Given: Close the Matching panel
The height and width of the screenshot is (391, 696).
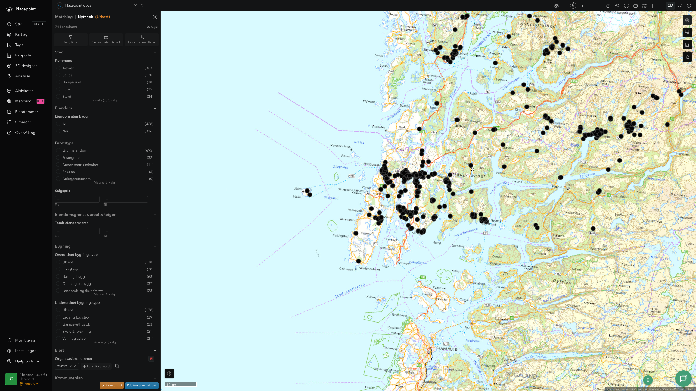Looking at the screenshot, I should tap(155, 17).
